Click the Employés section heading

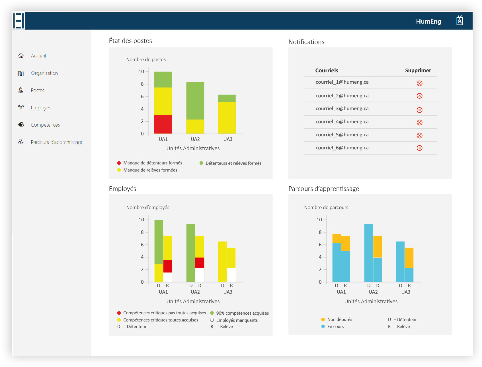pos(122,189)
